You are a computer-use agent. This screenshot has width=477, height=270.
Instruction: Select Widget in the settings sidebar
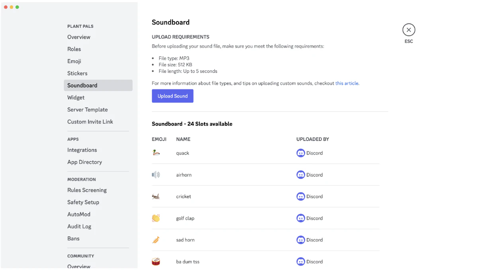[76, 97]
